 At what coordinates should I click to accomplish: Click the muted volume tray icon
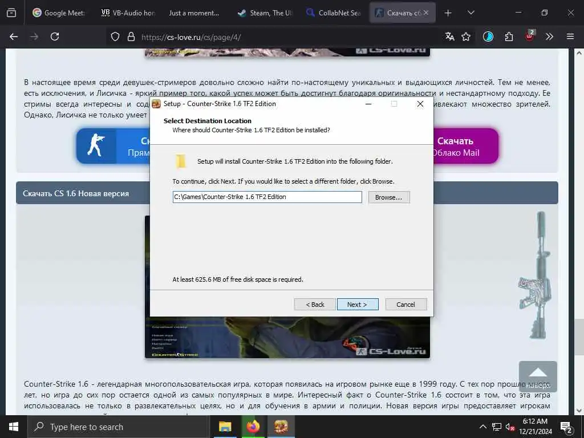(510, 427)
